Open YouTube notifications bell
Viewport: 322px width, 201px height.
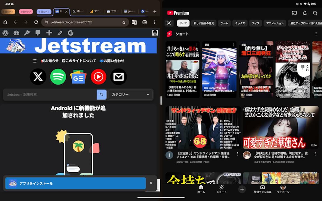[x=305, y=13]
